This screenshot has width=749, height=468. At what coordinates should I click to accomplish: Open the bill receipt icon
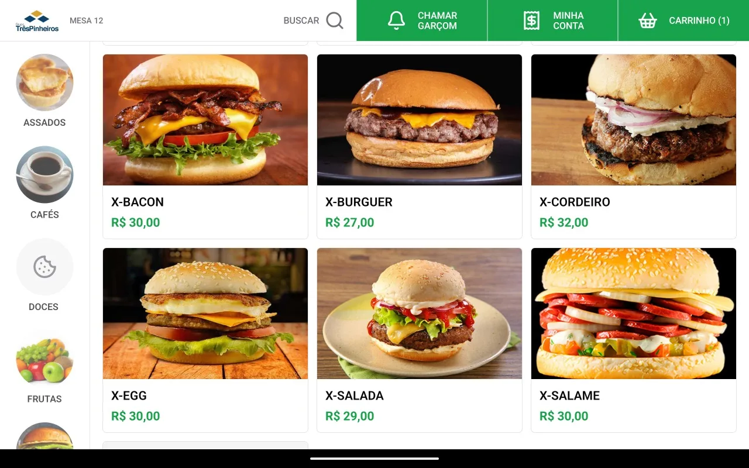click(531, 20)
